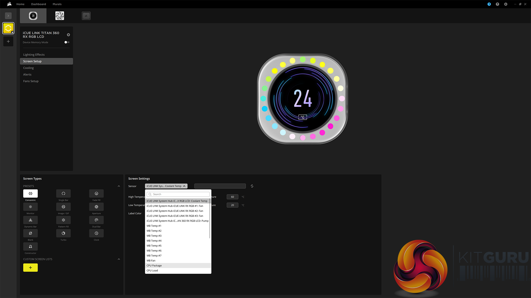Collapse the PRESETS section
This screenshot has height=298, width=531.
[x=119, y=186]
